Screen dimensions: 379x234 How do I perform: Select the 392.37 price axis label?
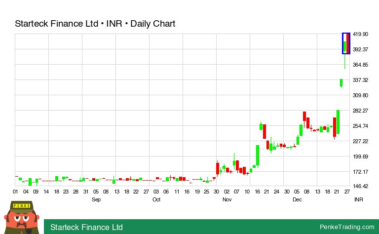[360, 49]
